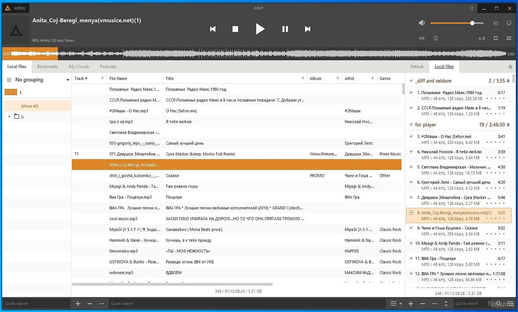This screenshot has height=312, width=518.
Task: Uncheck track 4 Николай Носков
Action: (411, 152)
